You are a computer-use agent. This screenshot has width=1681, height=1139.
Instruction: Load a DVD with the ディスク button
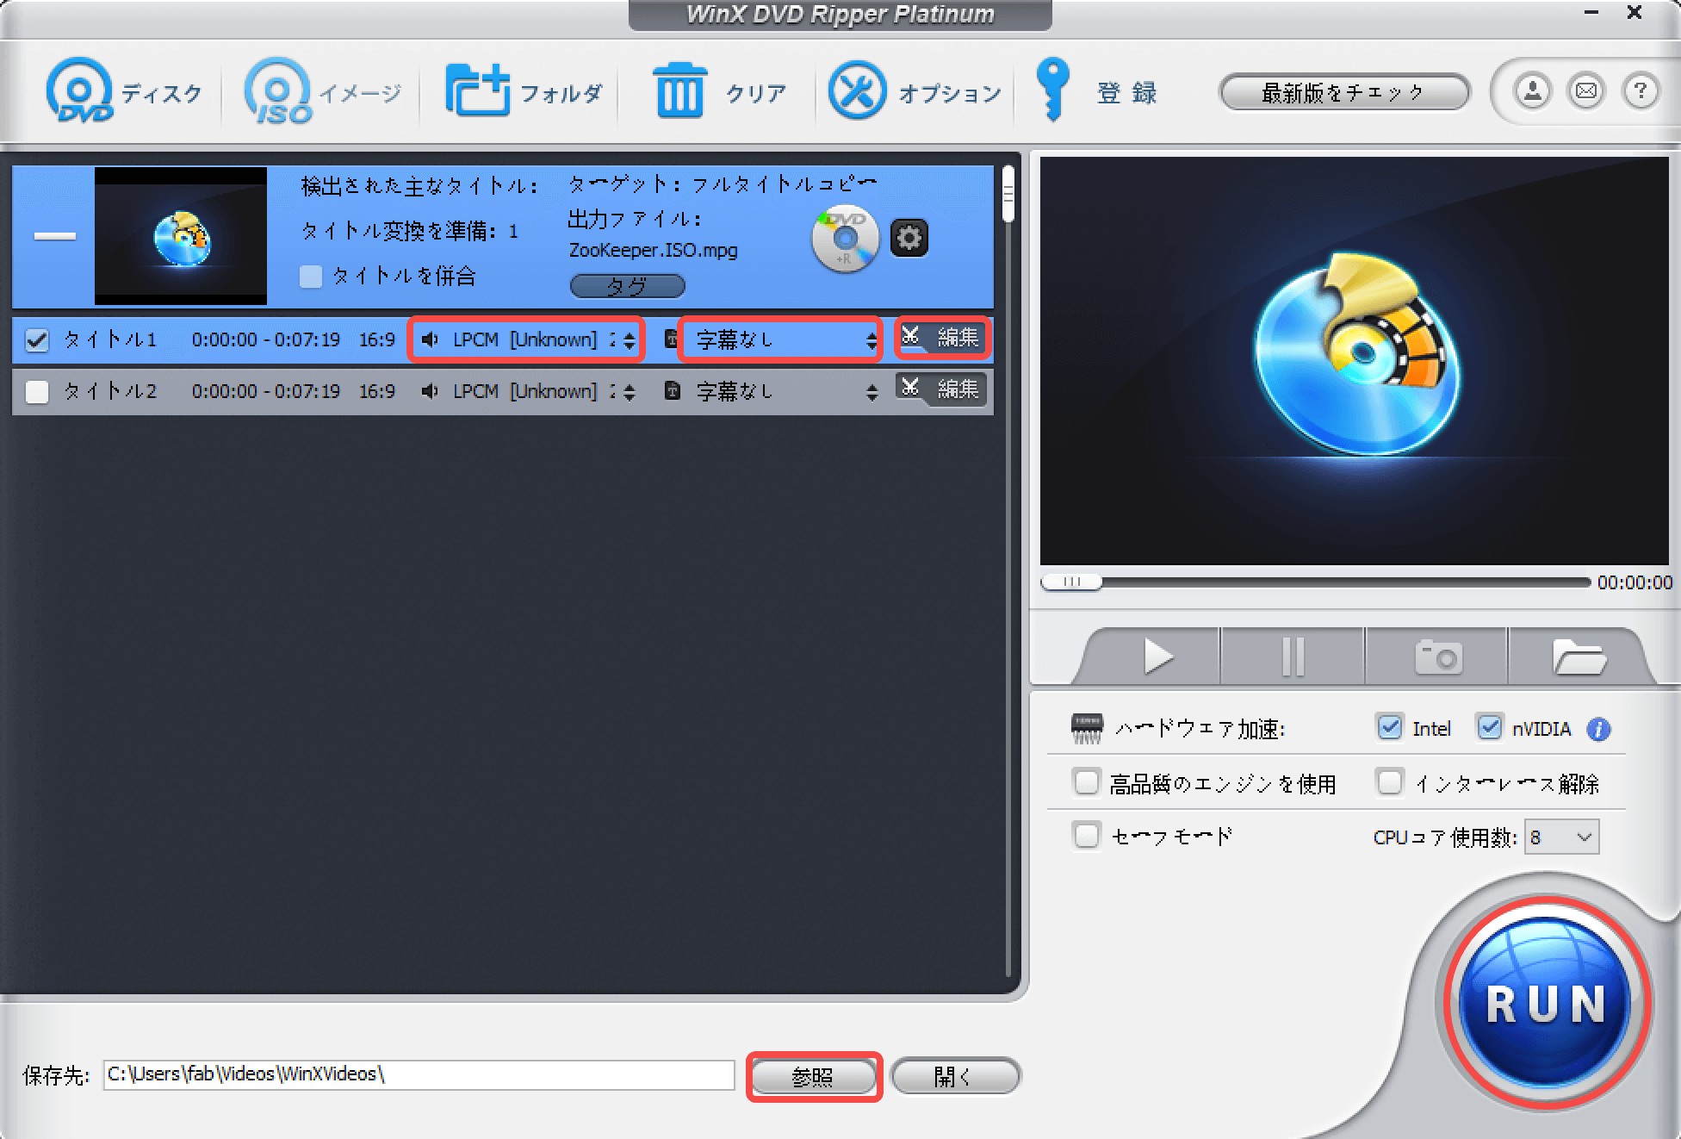click(123, 91)
